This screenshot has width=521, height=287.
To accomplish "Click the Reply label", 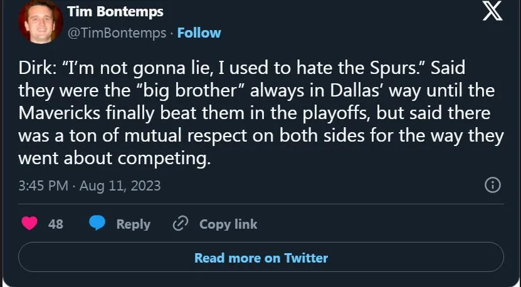I will click(x=133, y=224).
